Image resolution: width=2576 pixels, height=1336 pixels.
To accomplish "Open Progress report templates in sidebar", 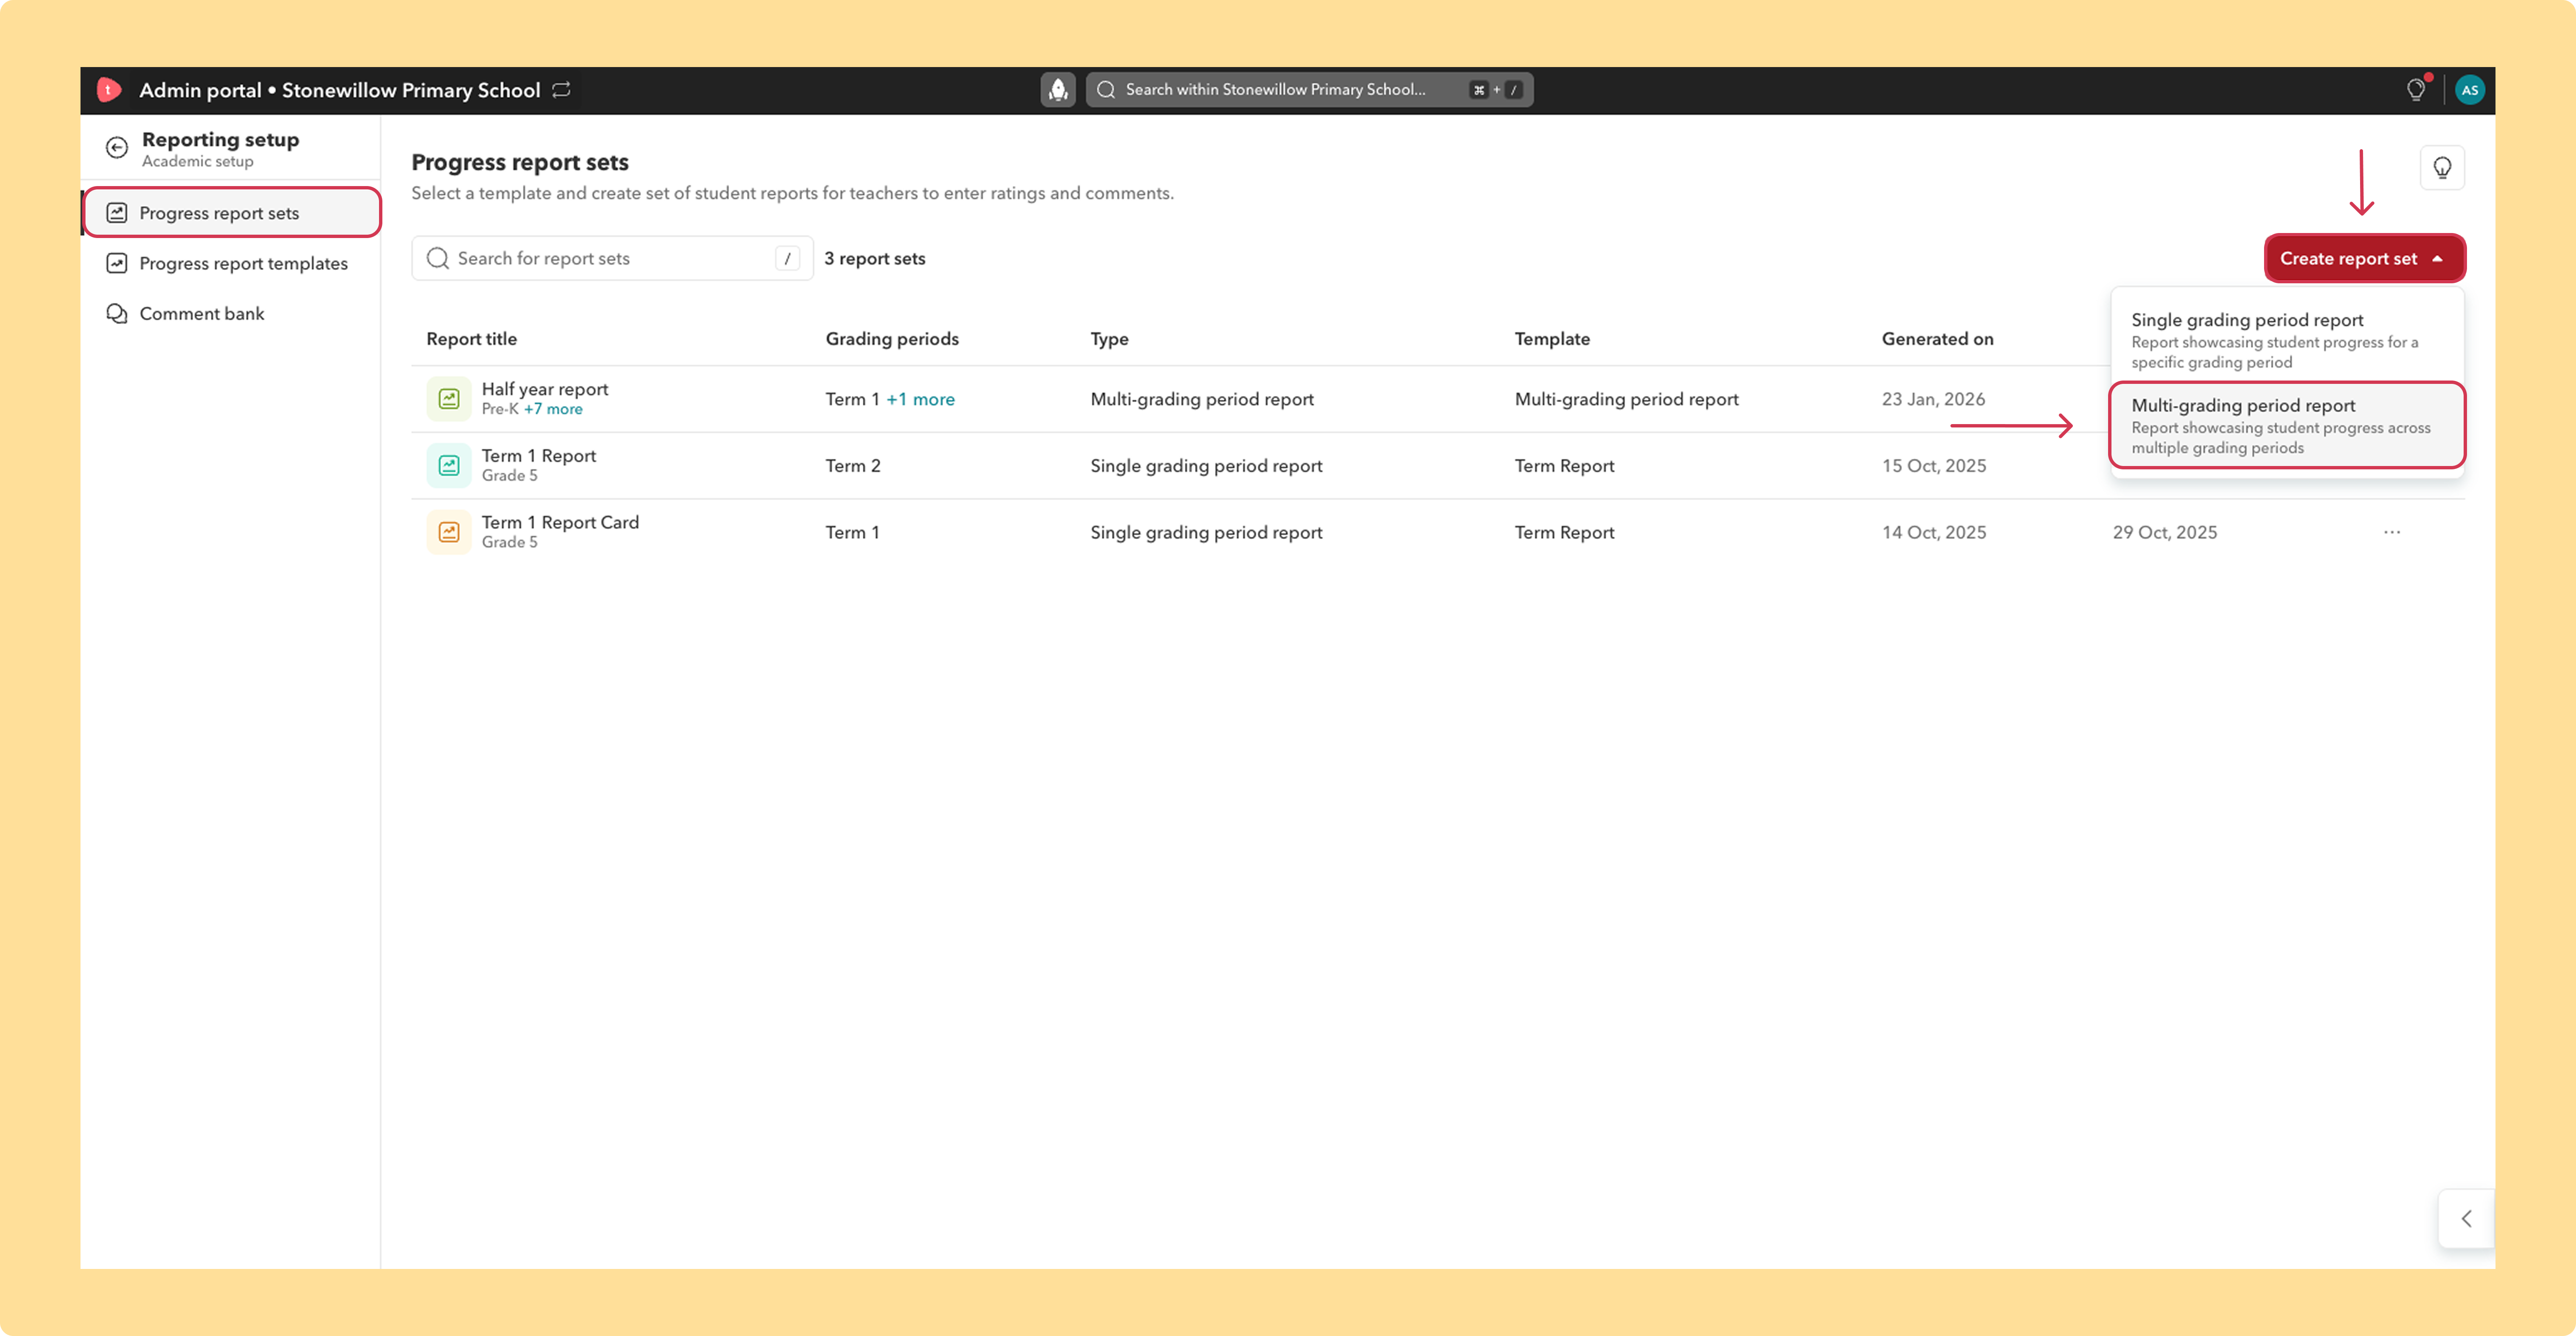I will [x=232, y=264].
